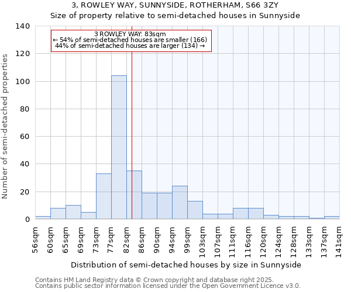Click the bar between 99sqm and 103sqm

coord(195,210)
